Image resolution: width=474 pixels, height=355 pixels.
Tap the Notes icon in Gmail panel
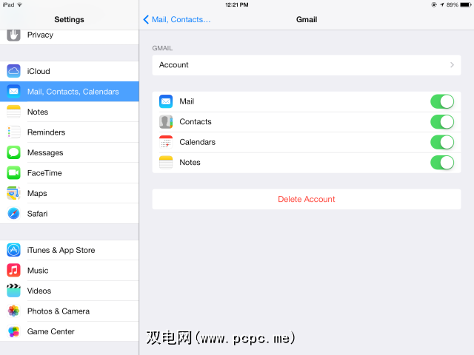pos(166,163)
